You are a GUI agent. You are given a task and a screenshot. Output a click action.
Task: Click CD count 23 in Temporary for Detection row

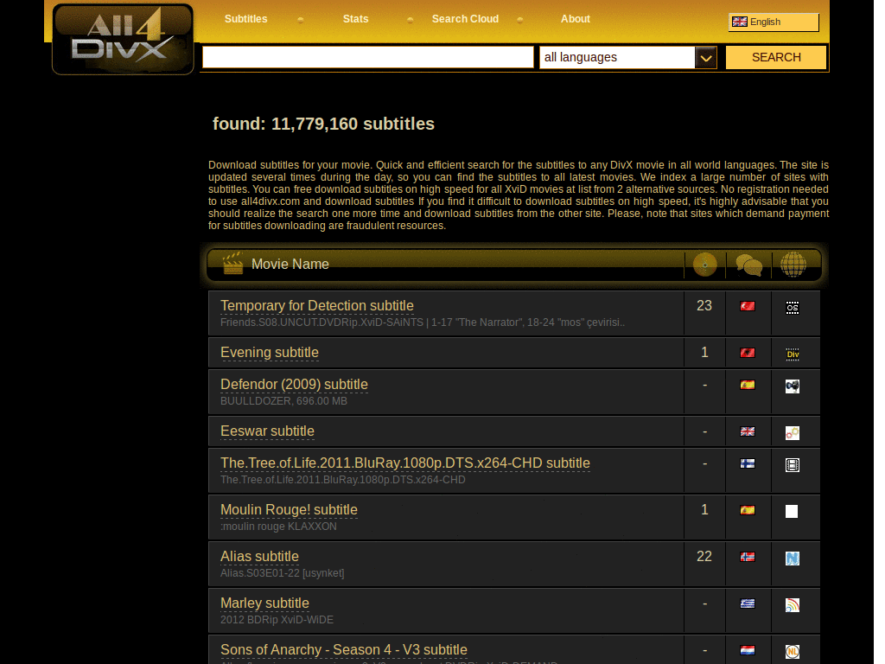tap(704, 306)
